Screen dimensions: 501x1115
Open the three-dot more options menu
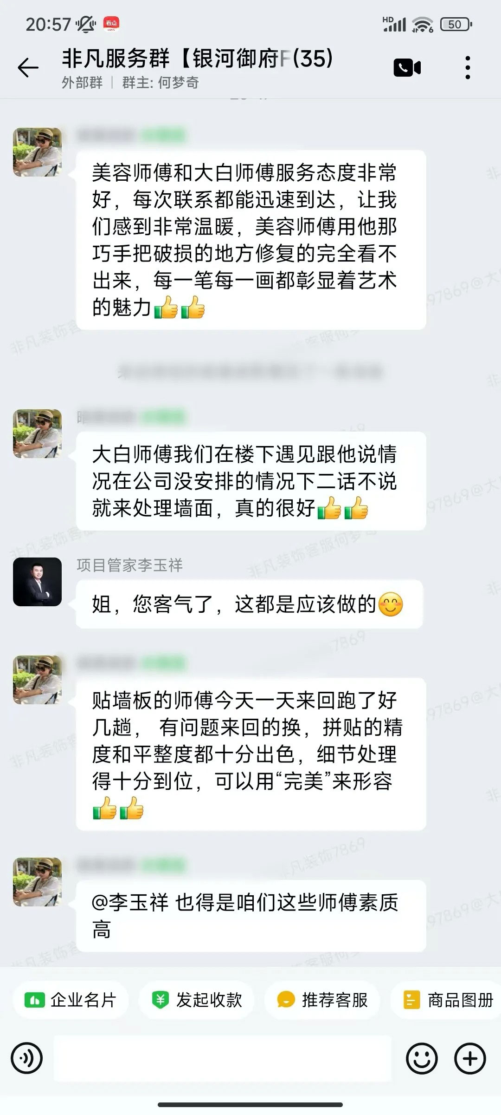(x=468, y=68)
